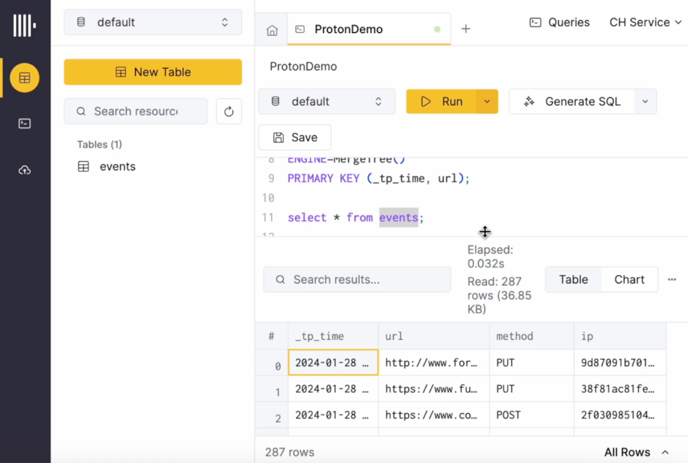Click the highlighted events word in editor
The width and height of the screenshot is (688, 463).
(x=399, y=218)
